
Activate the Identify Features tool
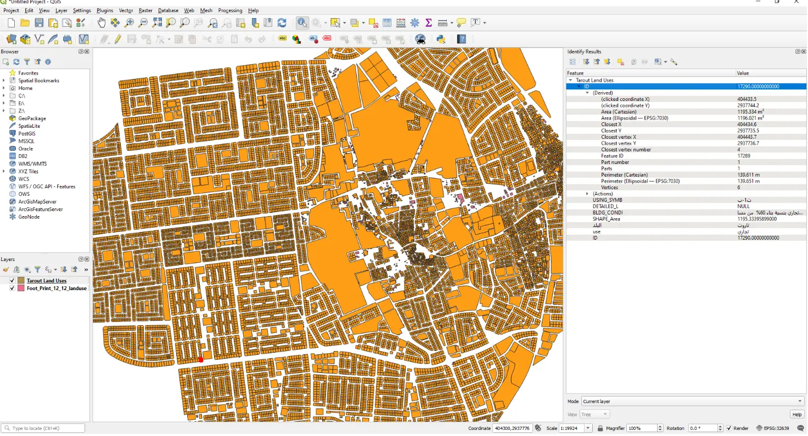[x=302, y=22]
